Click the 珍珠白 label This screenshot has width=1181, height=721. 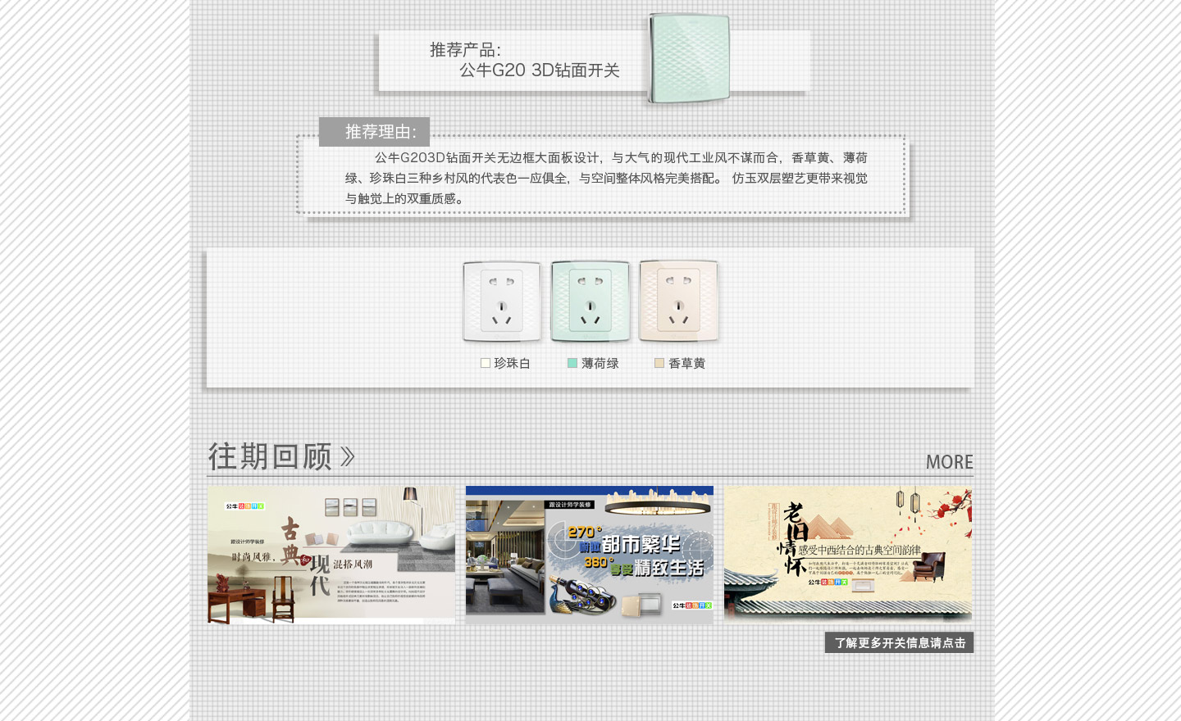pyautogui.click(x=513, y=363)
